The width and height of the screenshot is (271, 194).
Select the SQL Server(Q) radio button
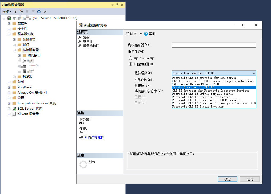coord(130,58)
